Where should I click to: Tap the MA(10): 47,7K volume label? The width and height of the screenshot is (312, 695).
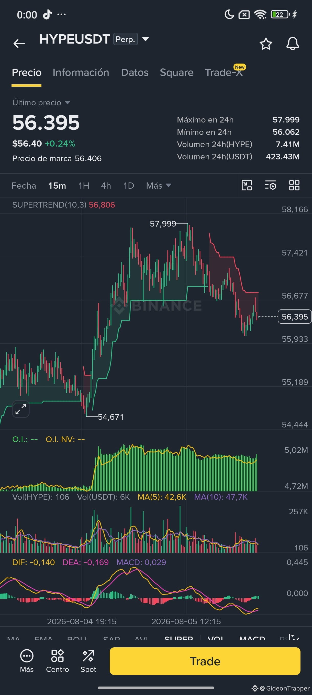(221, 497)
